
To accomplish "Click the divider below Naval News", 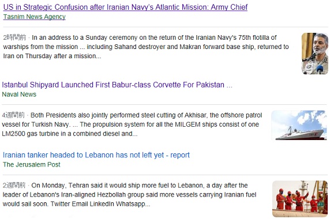I will click(164, 104).
